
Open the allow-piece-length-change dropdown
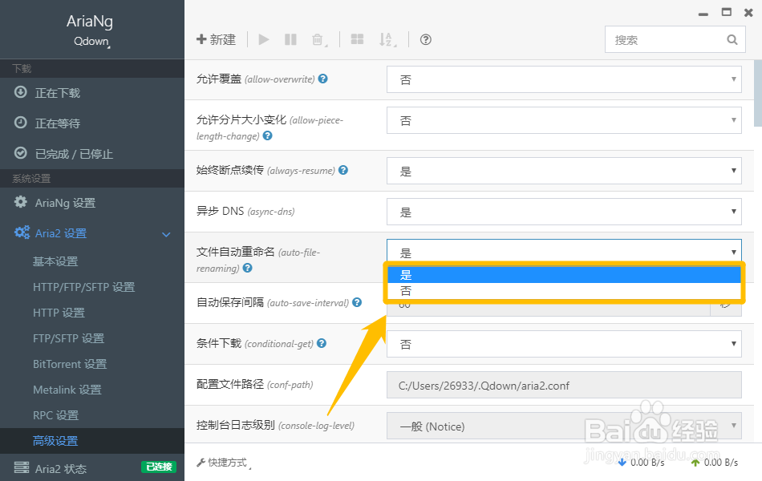(x=564, y=120)
